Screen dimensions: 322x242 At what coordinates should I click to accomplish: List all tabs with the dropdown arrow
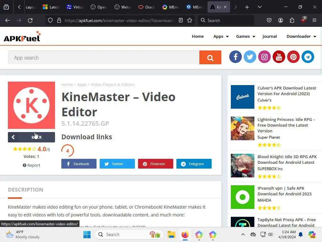click(259, 7)
